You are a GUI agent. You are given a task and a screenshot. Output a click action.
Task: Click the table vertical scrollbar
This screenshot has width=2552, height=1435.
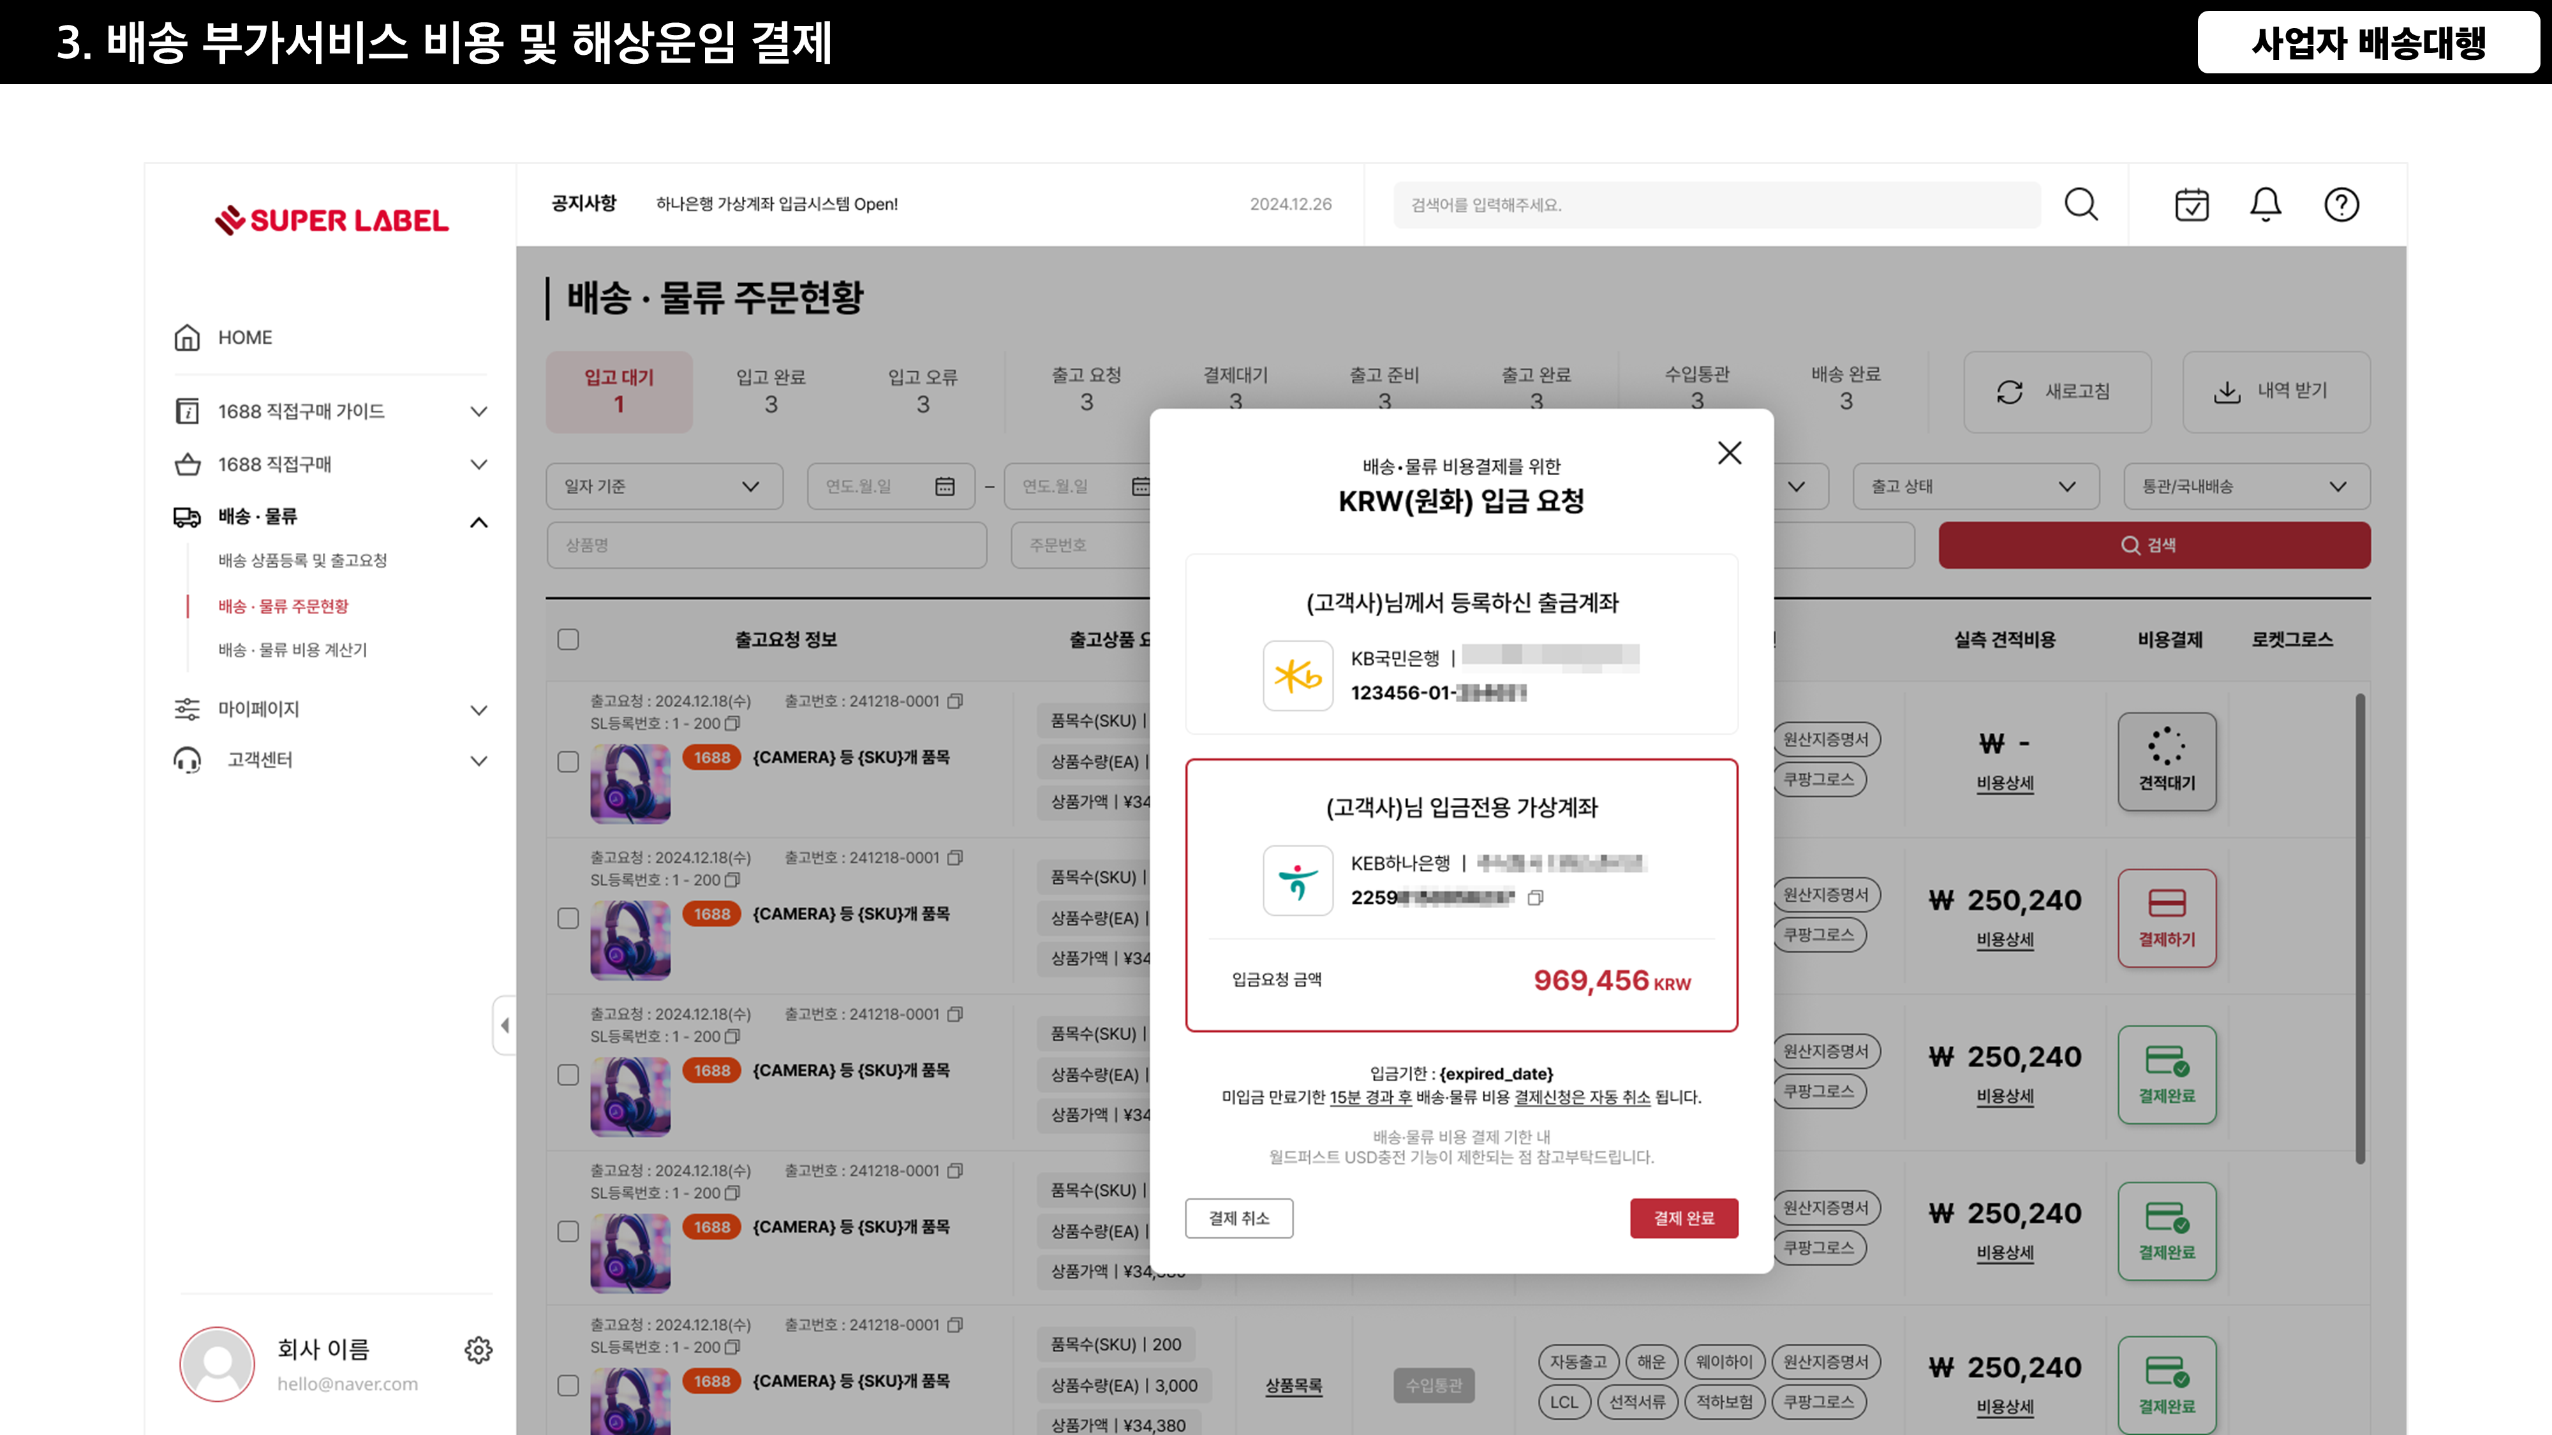coord(2360,929)
